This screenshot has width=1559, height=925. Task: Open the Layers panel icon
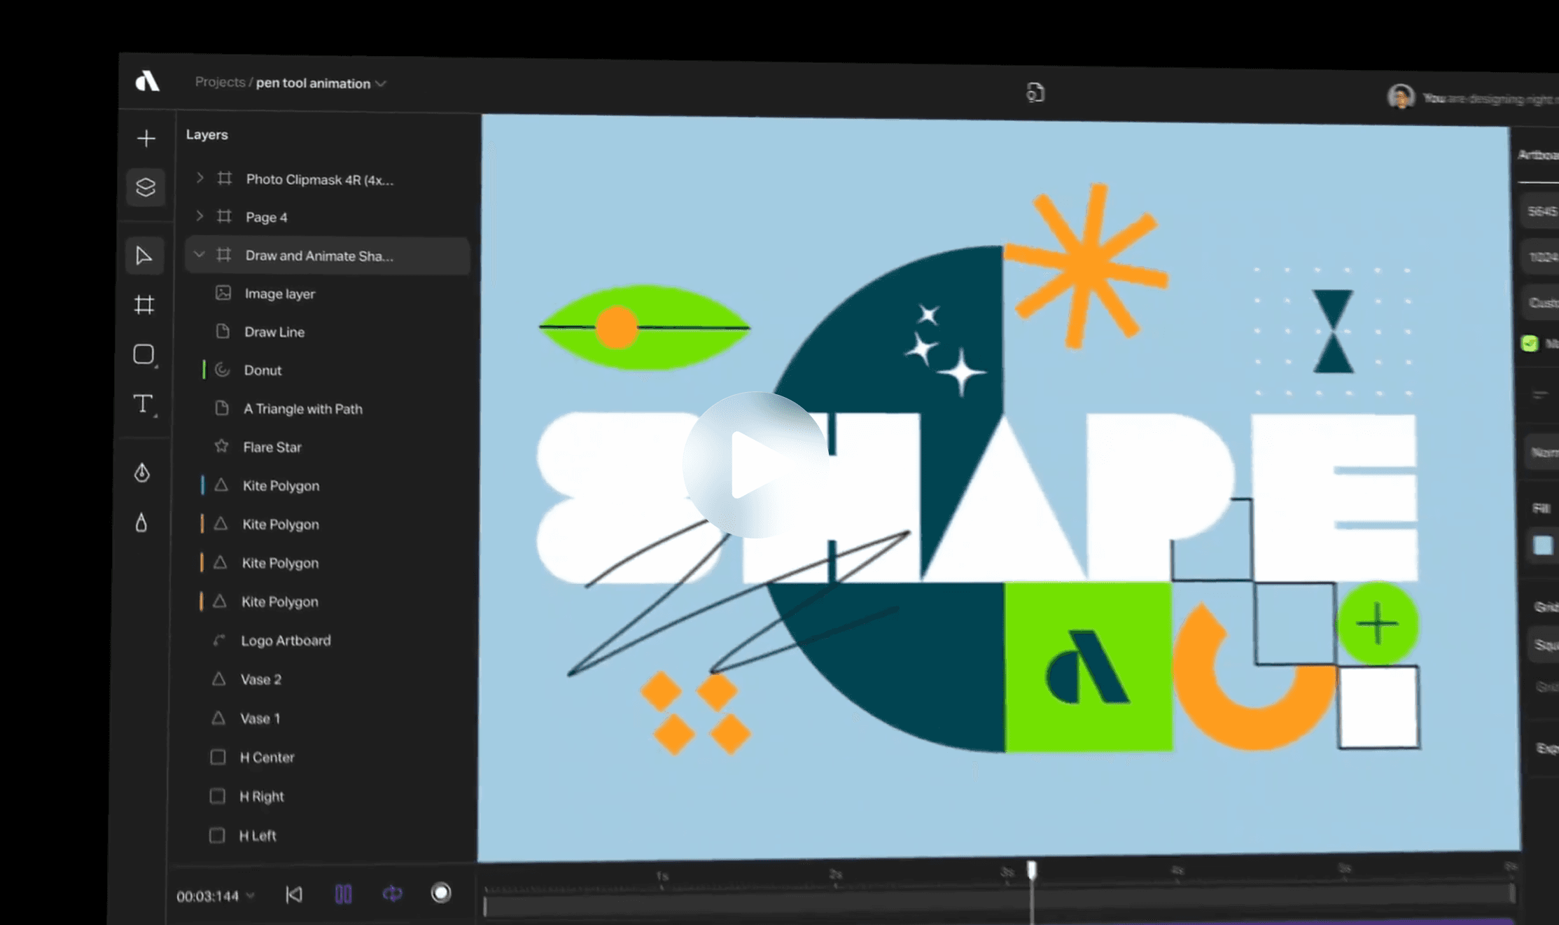pos(146,187)
